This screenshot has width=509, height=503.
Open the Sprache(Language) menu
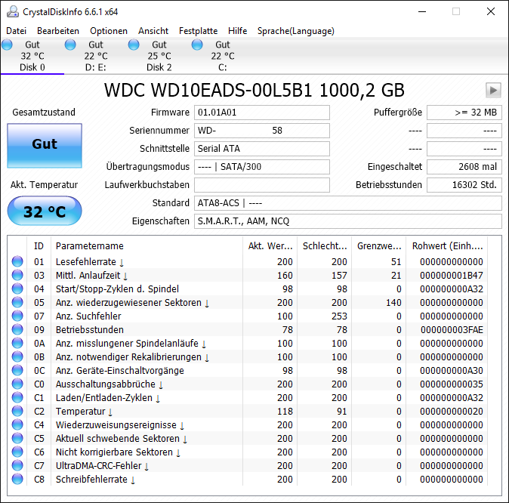[x=296, y=31]
